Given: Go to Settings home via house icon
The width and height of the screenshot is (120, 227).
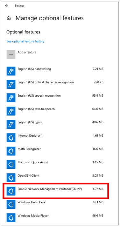Looking at the screenshot, I should (x=9, y=18).
